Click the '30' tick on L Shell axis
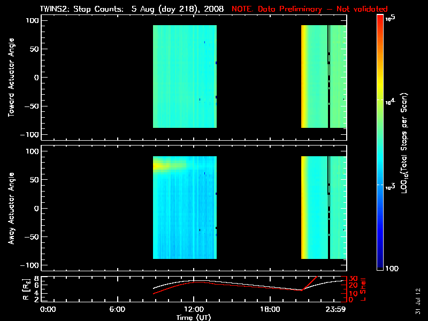This screenshot has width=428, height=321. click(x=353, y=279)
